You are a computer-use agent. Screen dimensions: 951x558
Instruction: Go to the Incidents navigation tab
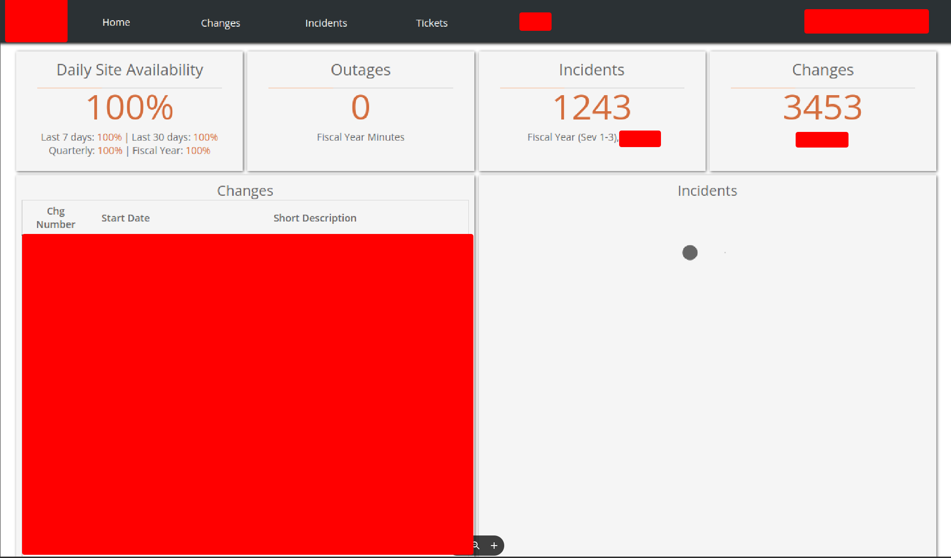[x=326, y=23]
